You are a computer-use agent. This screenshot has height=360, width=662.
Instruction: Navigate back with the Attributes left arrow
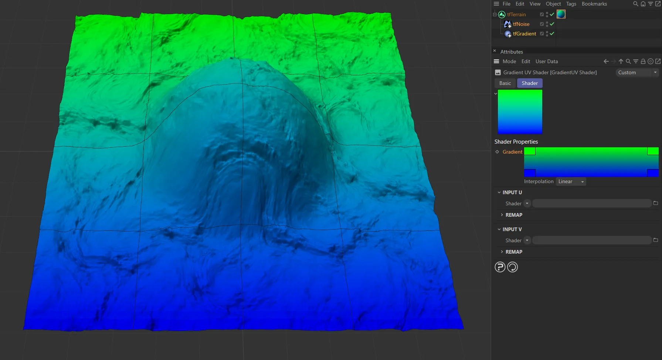point(606,61)
